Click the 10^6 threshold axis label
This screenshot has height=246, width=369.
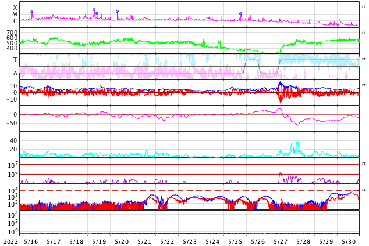[x=13, y=175]
